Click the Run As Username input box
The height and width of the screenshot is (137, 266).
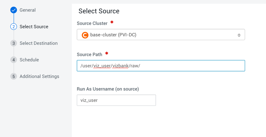116,100
